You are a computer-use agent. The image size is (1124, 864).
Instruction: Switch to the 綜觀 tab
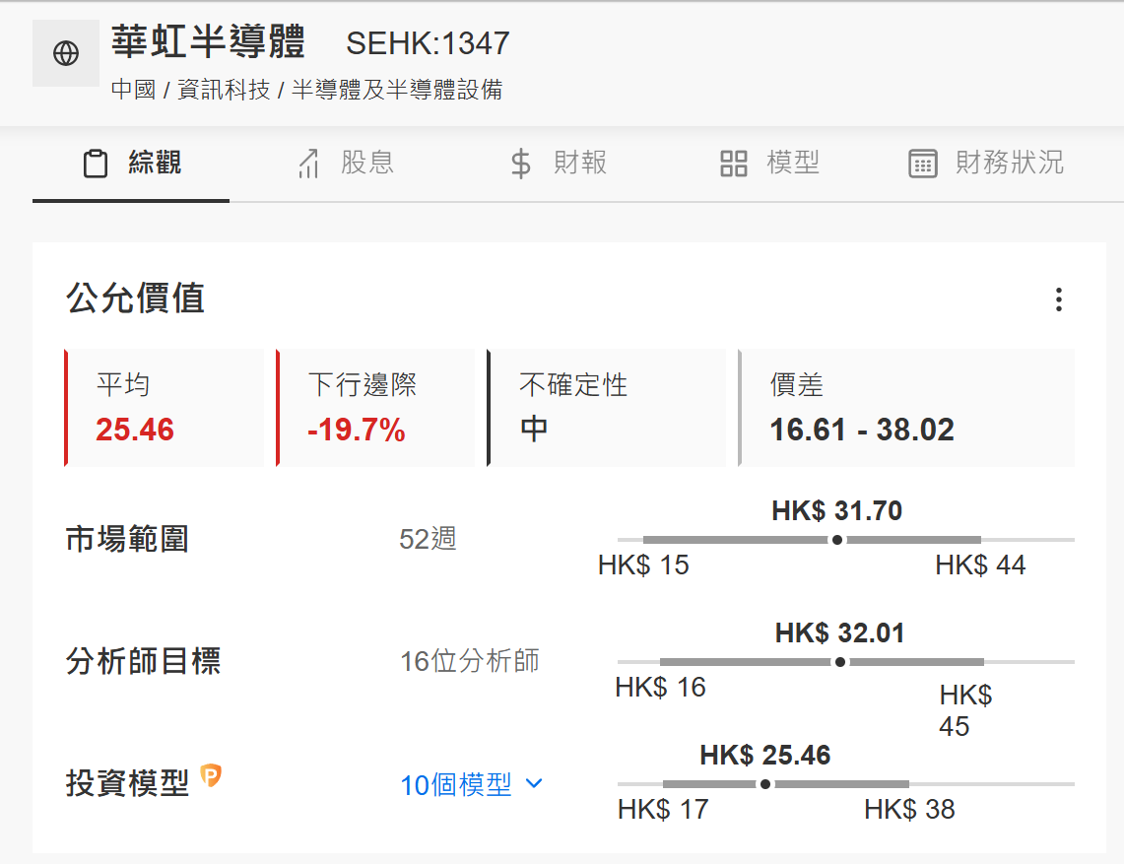click(x=131, y=164)
